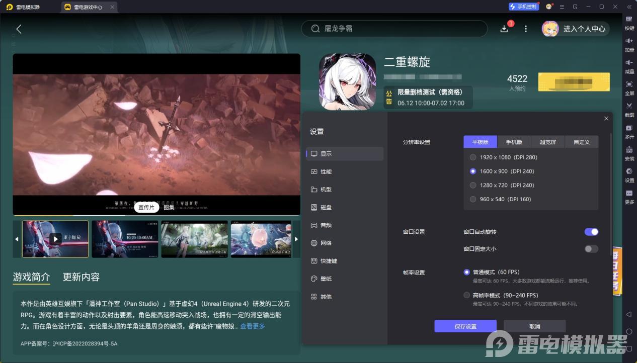The image size is (637, 363).
Task: Select 960 x 540 (DPI 160) resolution
Action: point(501,199)
